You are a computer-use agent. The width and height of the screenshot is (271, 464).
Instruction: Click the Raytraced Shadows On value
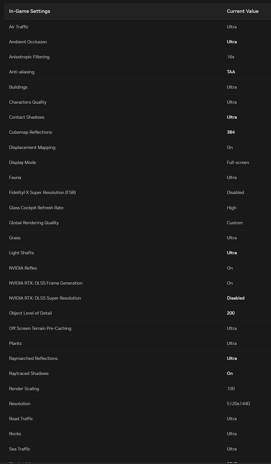(x=230, y=374)
